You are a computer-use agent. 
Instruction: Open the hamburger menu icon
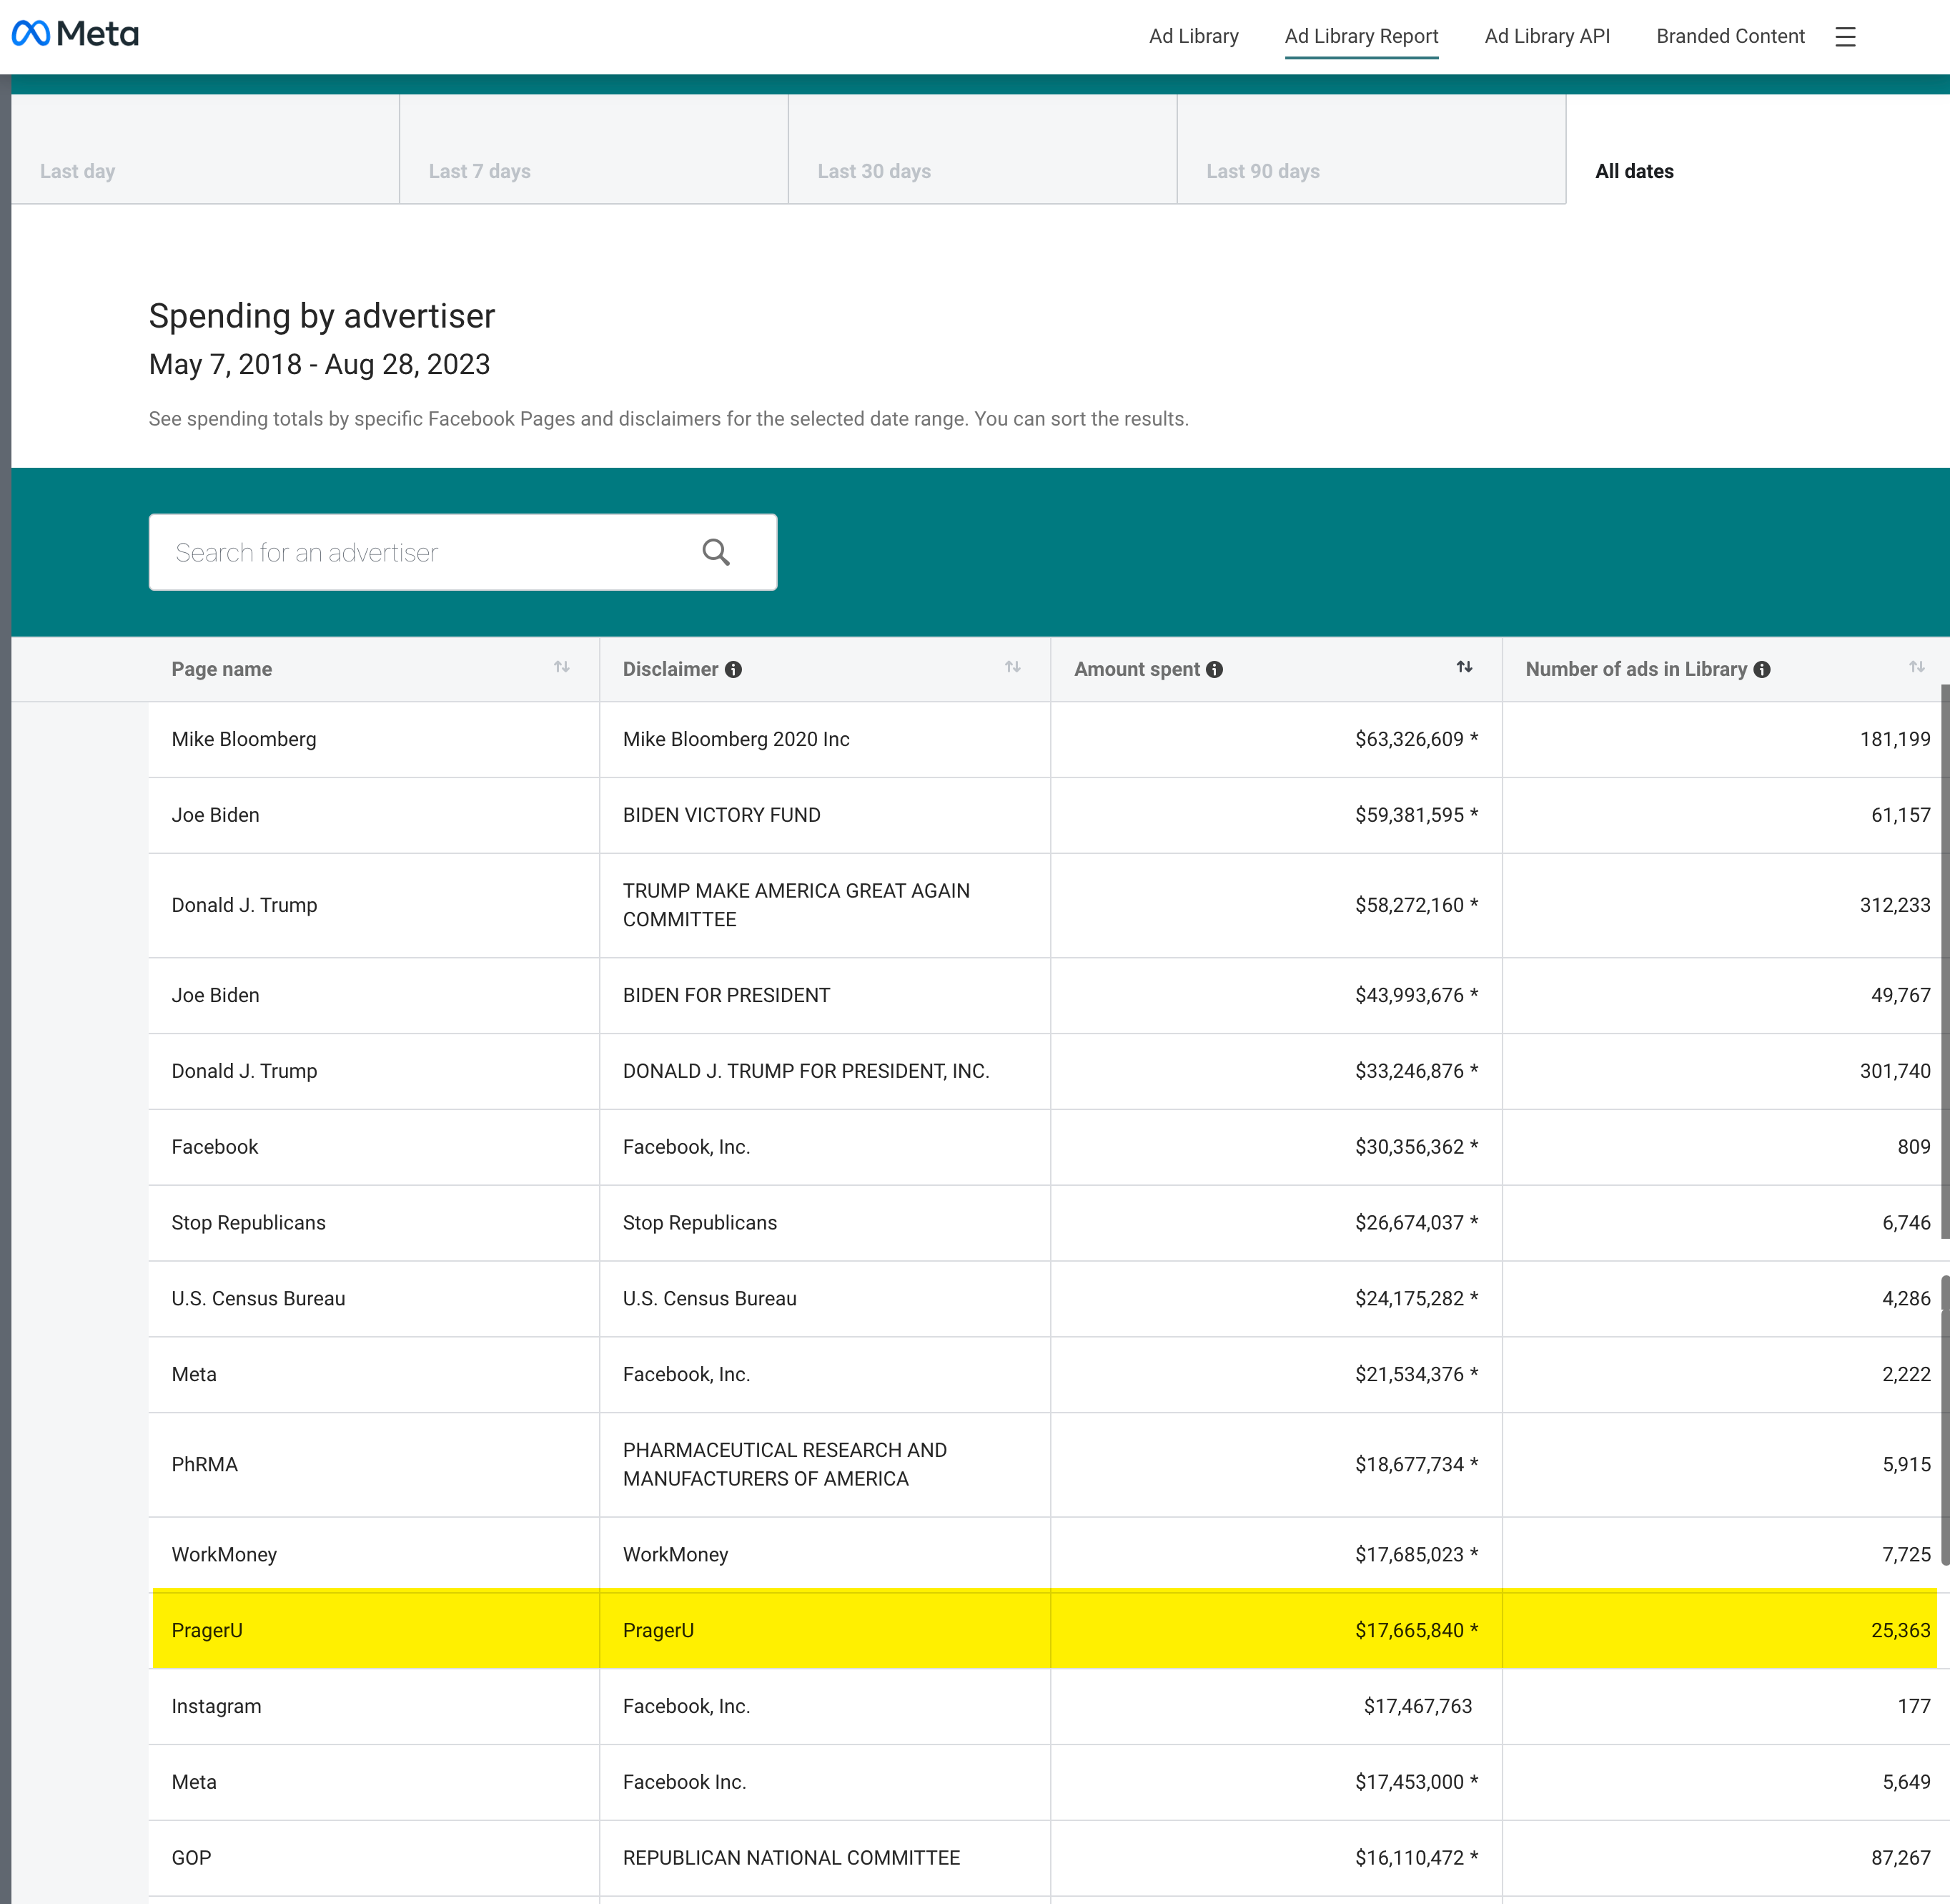point(1845,37)
